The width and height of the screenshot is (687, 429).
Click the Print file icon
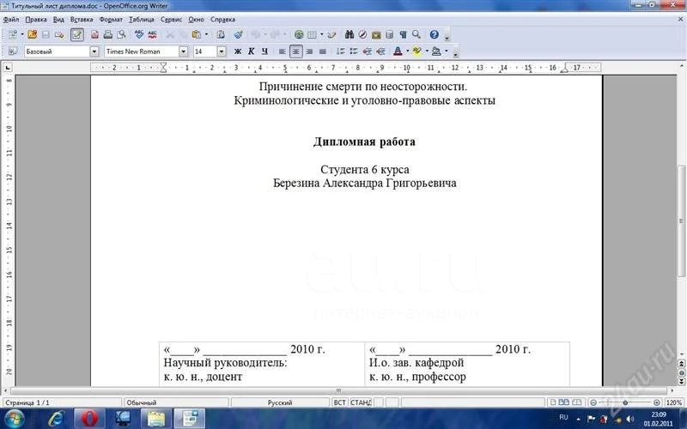[x=108, y=34]
